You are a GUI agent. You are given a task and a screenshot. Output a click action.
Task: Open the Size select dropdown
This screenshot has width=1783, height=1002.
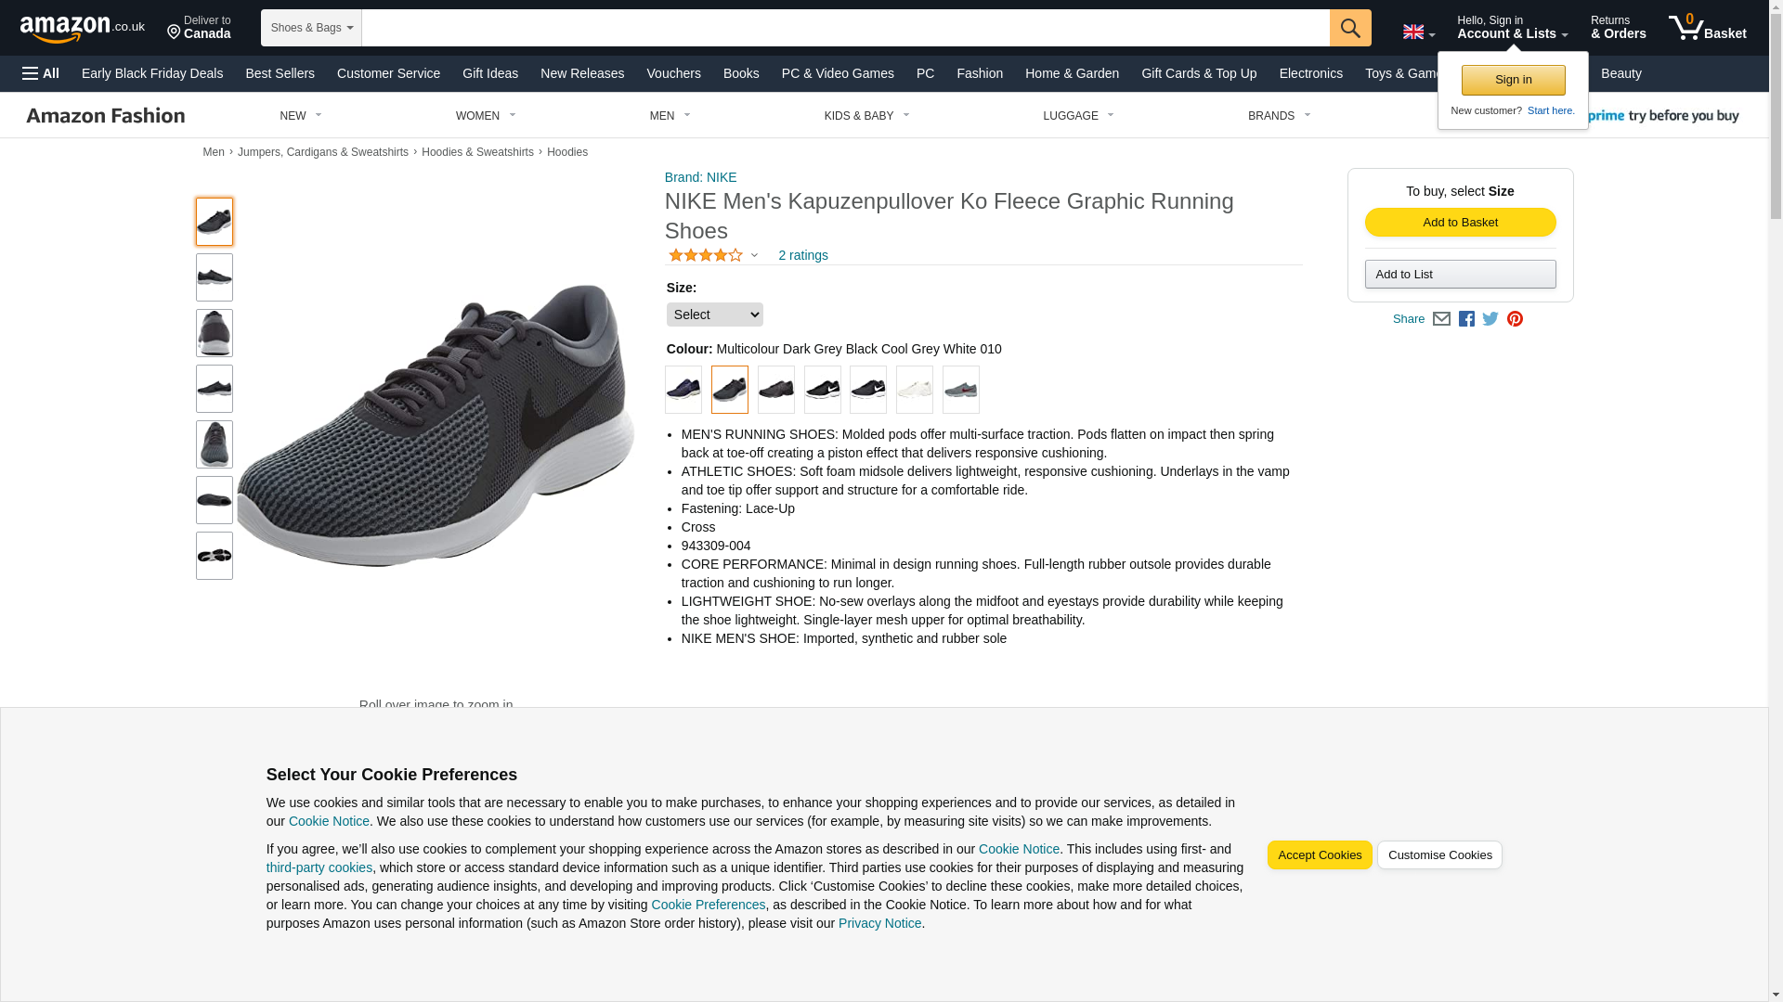(714, 315)
